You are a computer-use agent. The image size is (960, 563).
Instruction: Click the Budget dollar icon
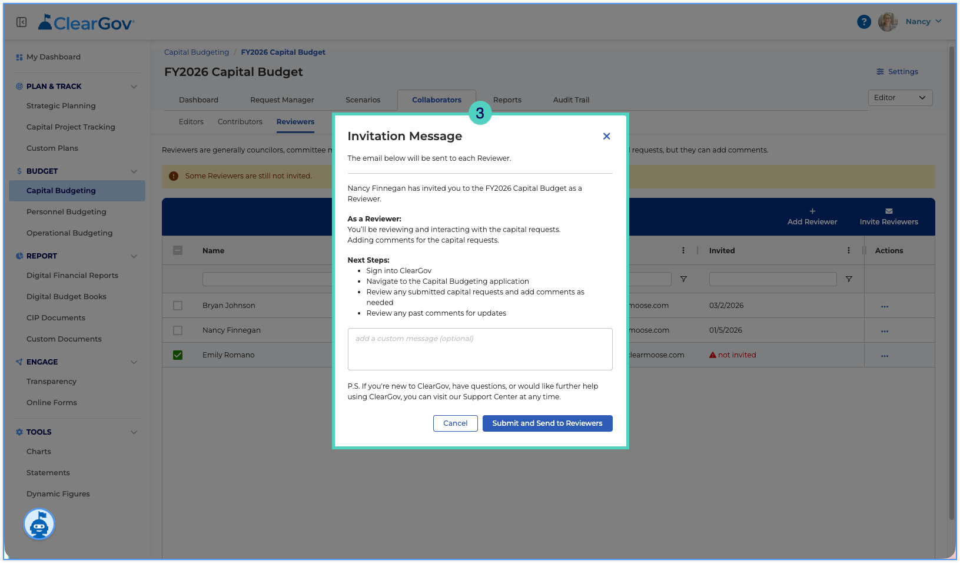tap(19, 171)
